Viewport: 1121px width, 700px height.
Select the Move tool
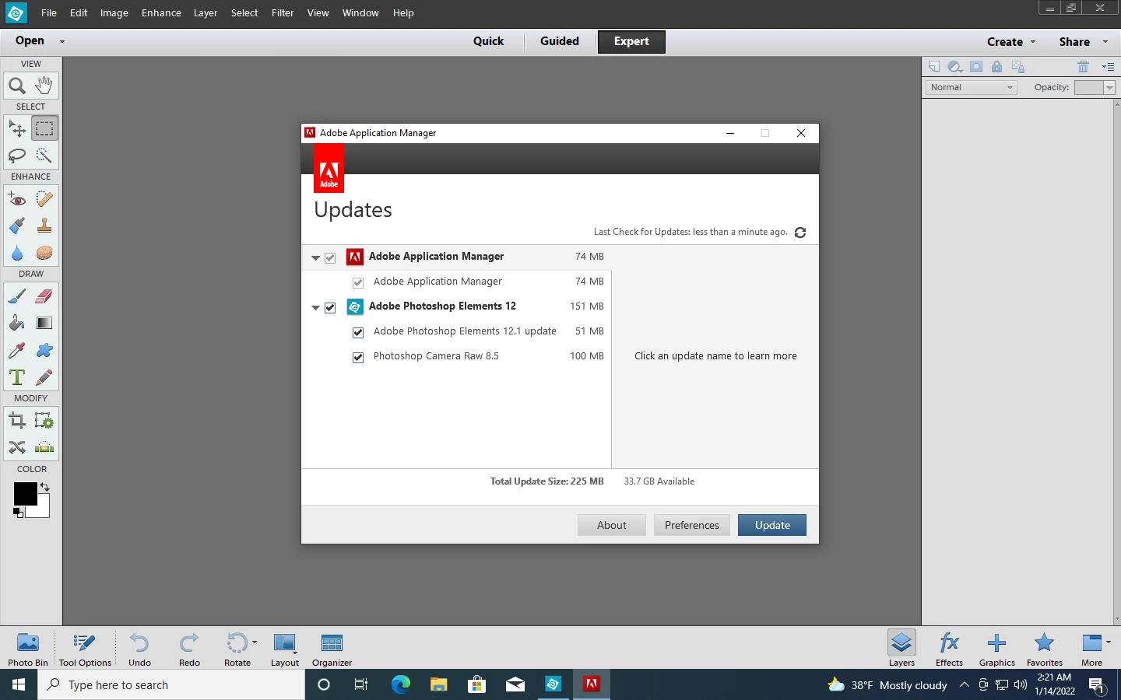click(x=17, y=128)
